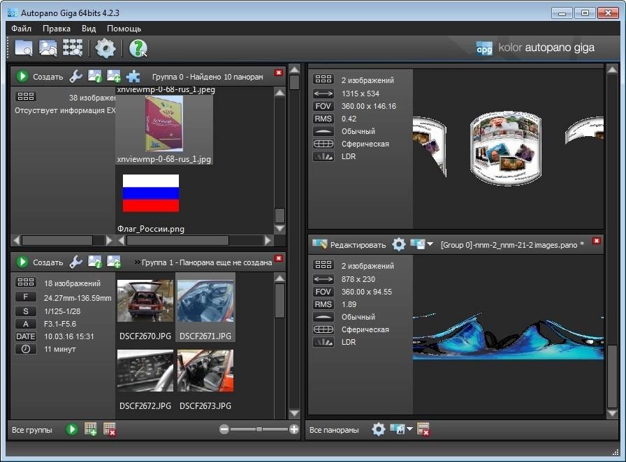
Task: Open the Файл menu
Action: tap(21, 29)
